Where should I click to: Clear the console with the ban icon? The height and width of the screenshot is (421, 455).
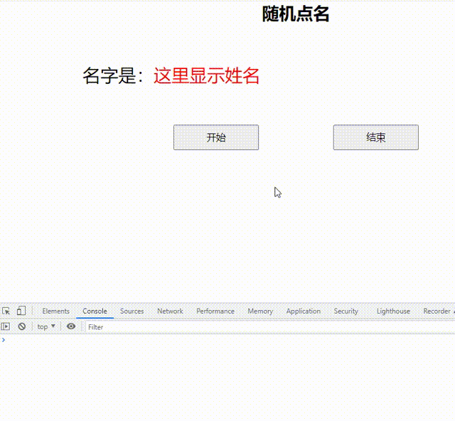(x=22, y=326)
